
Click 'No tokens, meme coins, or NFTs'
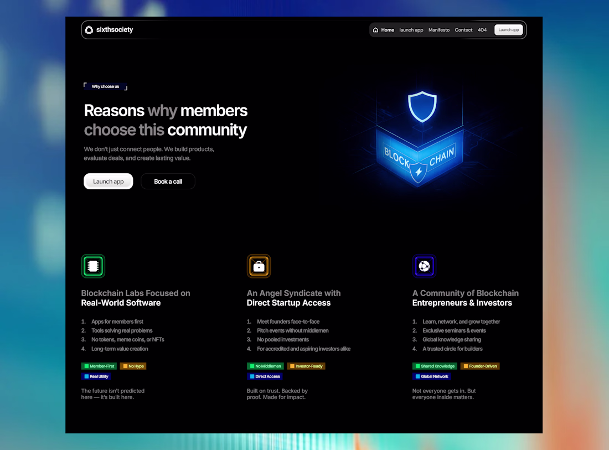[128, 339]
